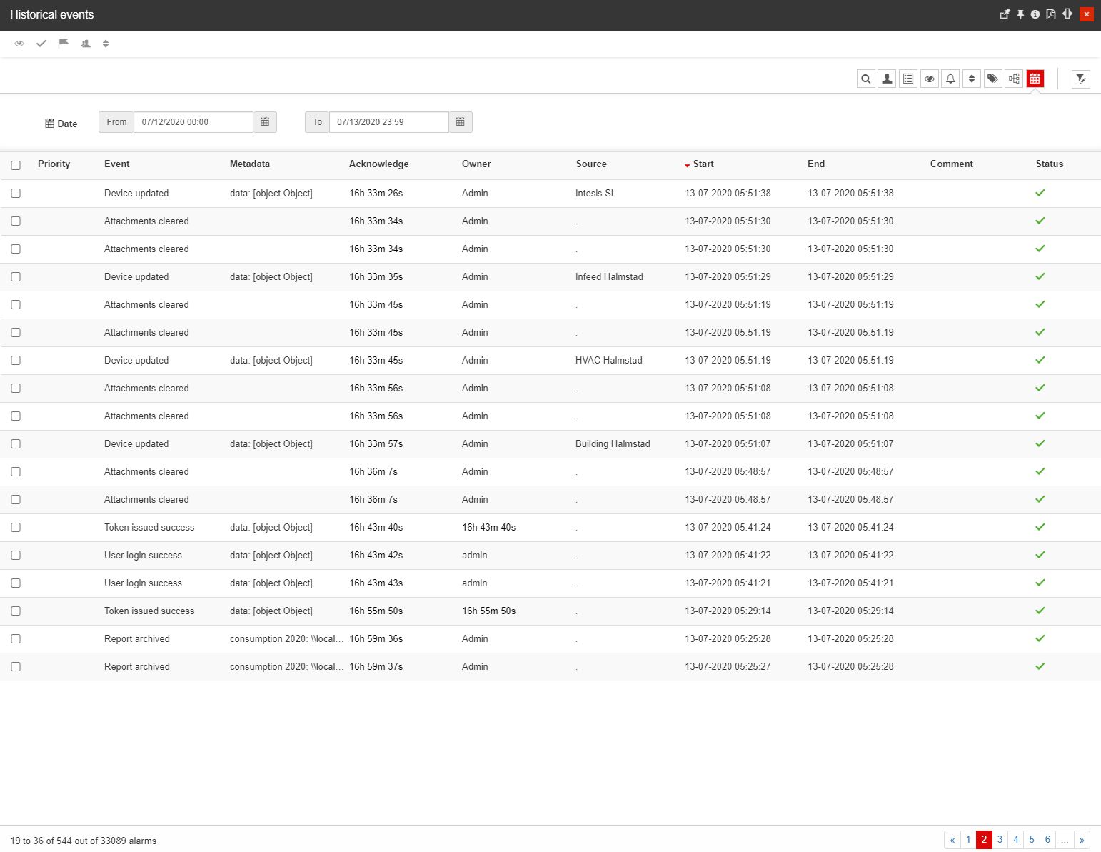Check the Intesis SL device updated row
1101x852 pixels.
click(x=16, y=194)
